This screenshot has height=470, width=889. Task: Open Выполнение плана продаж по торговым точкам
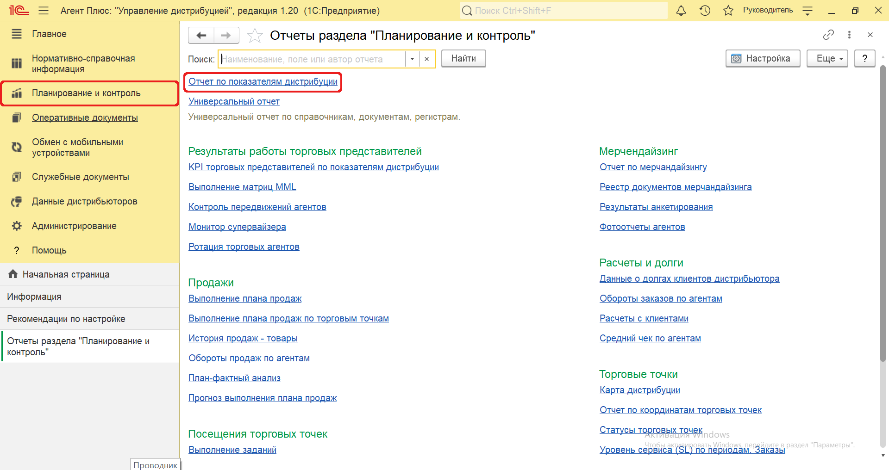pos(288,319)
